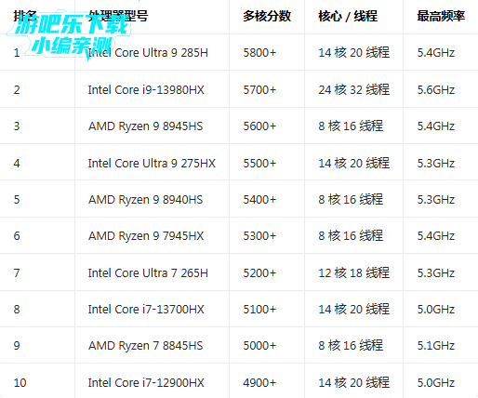Select the 多核分数 column header

click(267, 16)
